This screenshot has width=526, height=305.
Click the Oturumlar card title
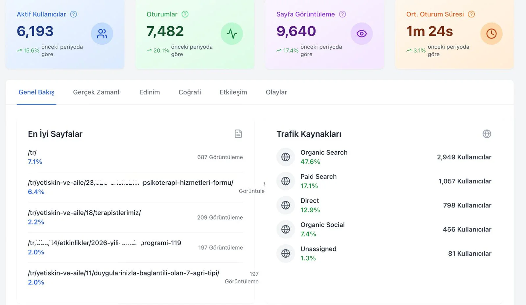(162, 14)
